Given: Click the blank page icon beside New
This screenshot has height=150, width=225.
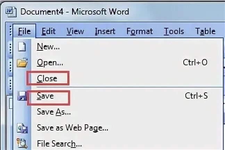Looking at the screenshot, I should coord(22,47).
